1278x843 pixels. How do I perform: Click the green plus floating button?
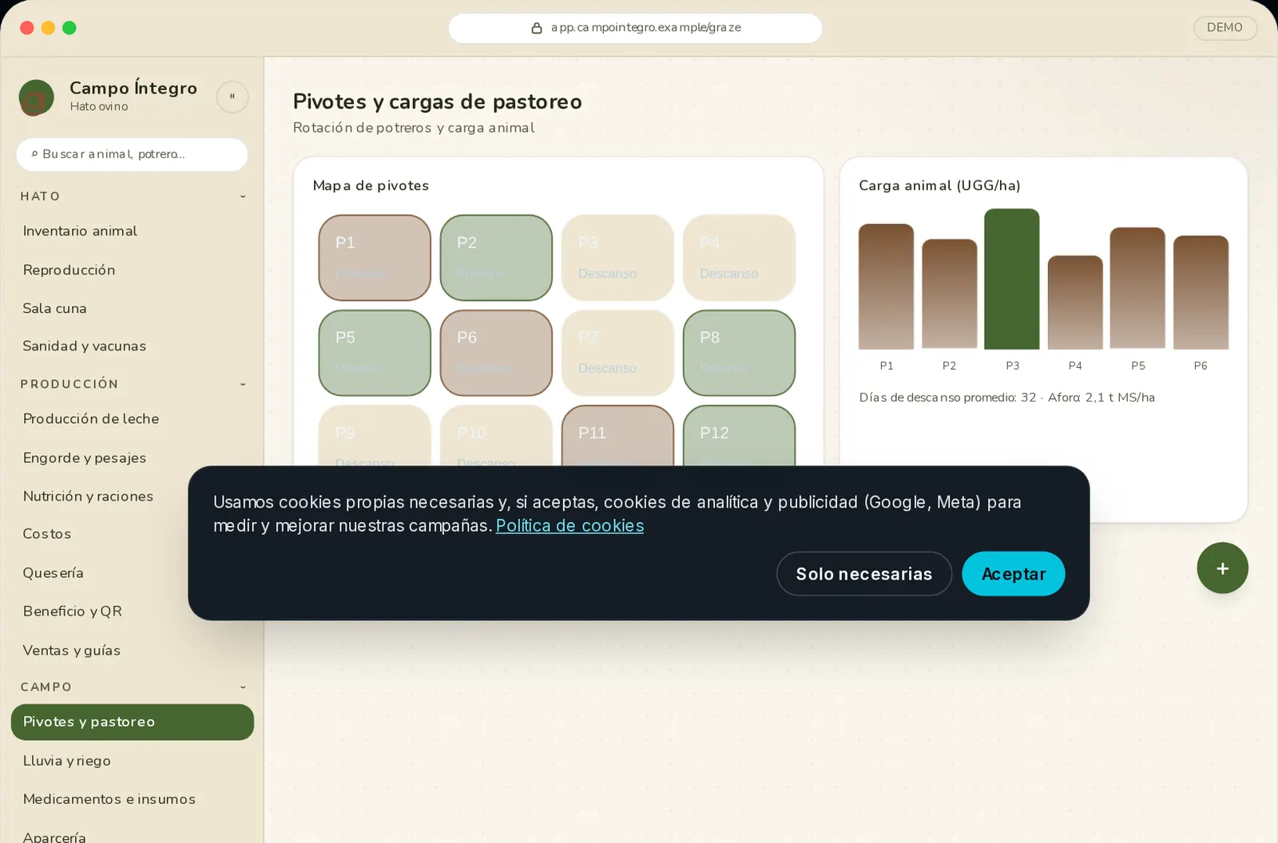1222,568
